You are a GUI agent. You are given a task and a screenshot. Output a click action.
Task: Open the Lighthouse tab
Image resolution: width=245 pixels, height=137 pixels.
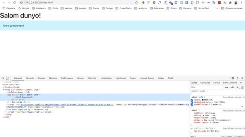point(121,78)
